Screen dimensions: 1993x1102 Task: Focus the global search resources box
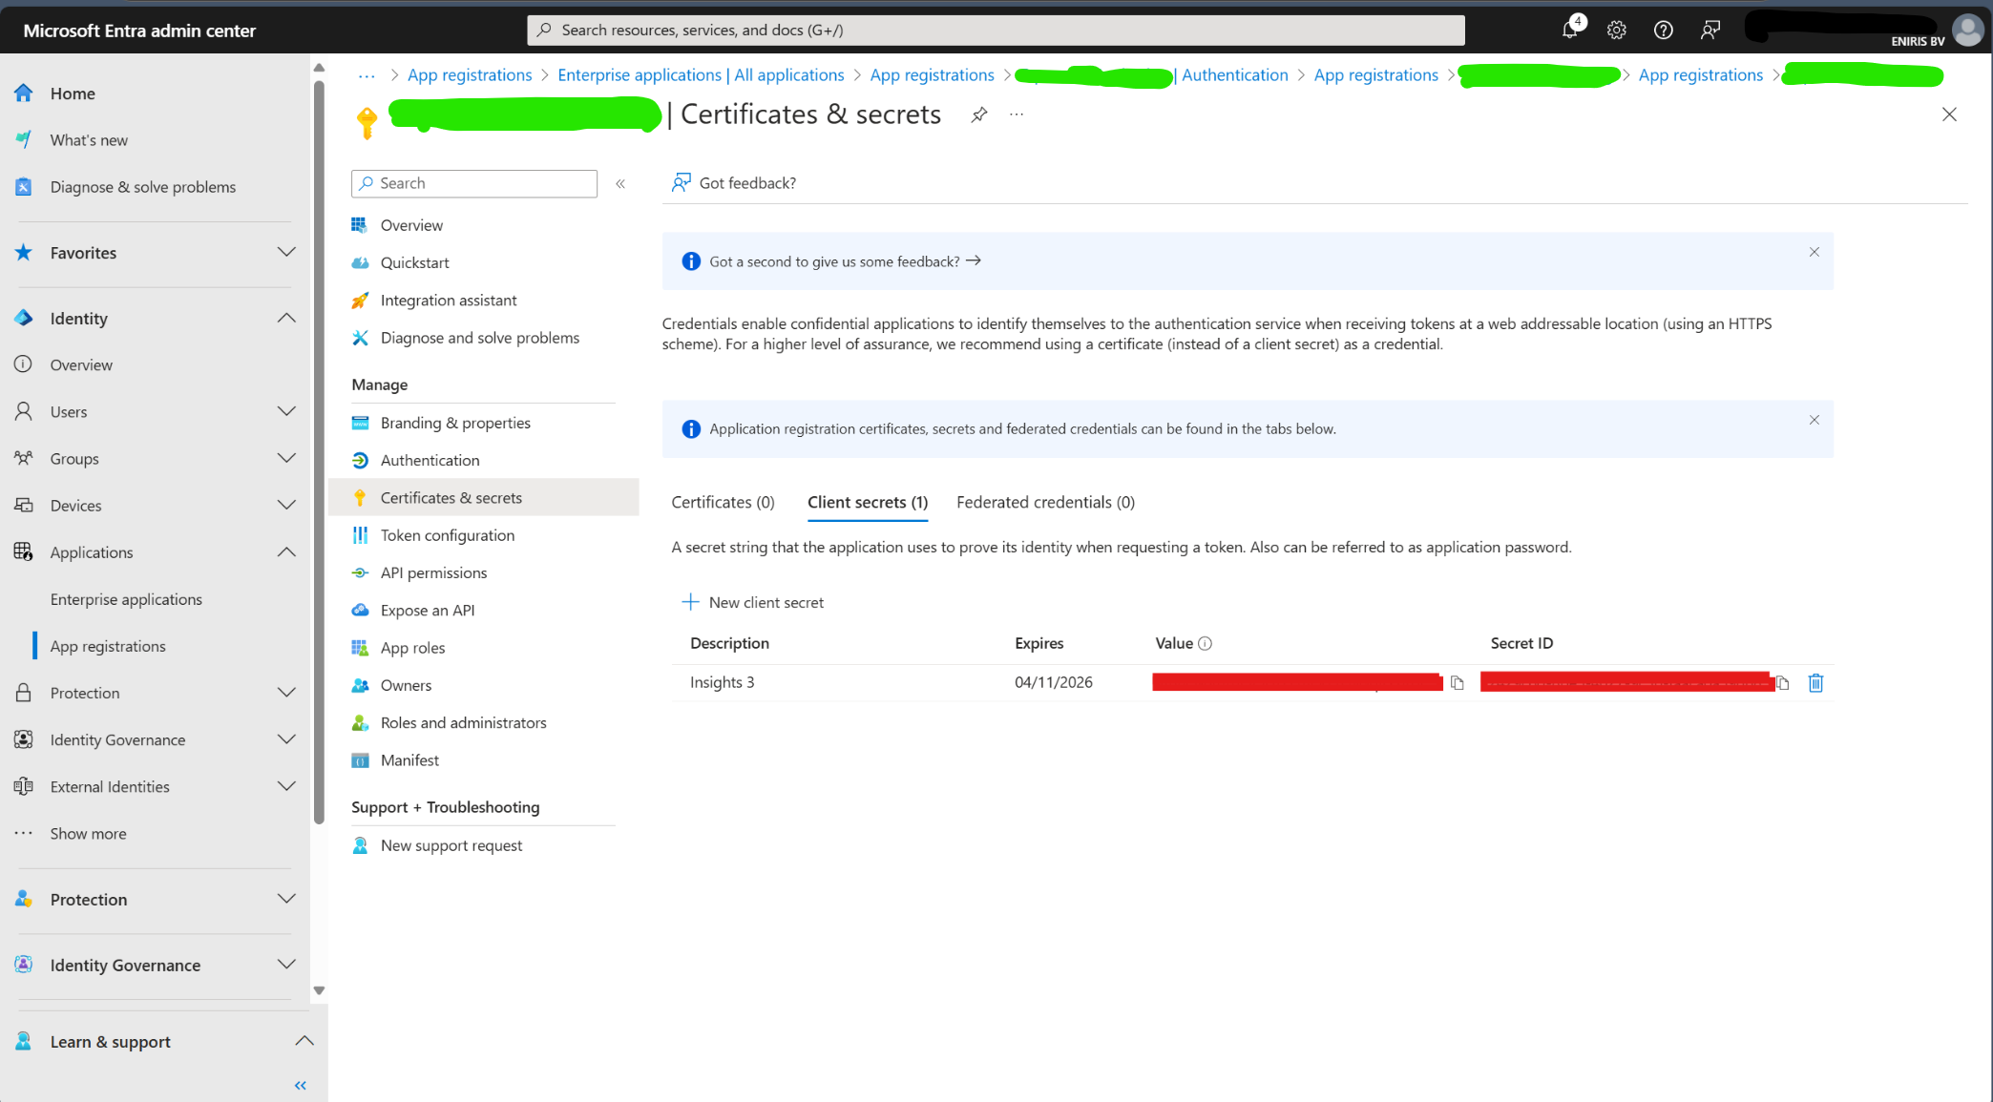tap(996, 30)
